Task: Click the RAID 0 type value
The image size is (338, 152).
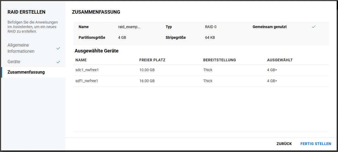Action: [210, 27]
